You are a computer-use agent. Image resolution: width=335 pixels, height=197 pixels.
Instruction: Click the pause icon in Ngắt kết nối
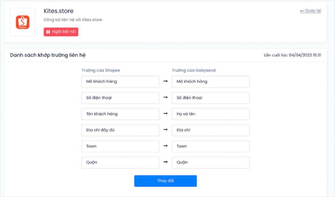tap(48, 32)
